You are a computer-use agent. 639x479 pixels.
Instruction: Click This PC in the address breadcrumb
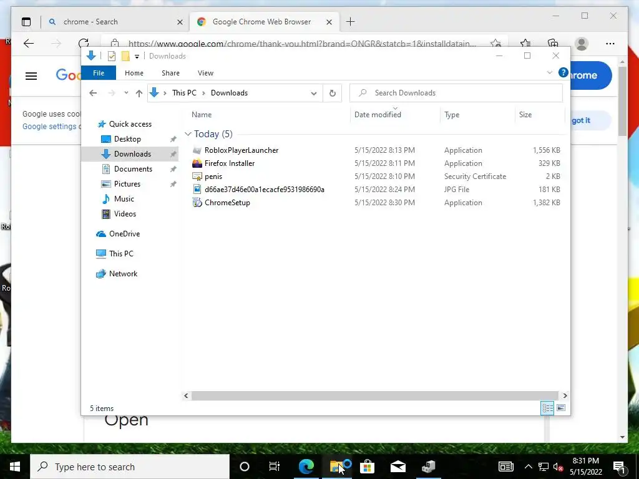(184, 93)
